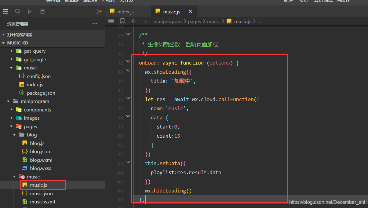Go back with the left arrow
Screen dimensions: 368x208
pyautogui.click(x=134, y=21)
